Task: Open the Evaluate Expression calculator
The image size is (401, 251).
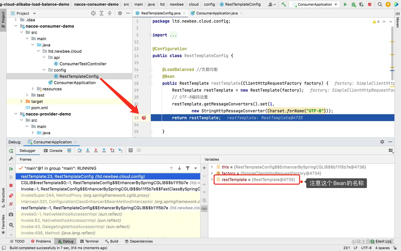Action: coord(130,150)
